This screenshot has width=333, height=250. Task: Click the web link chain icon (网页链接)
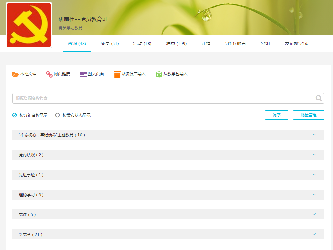(49, 74)
